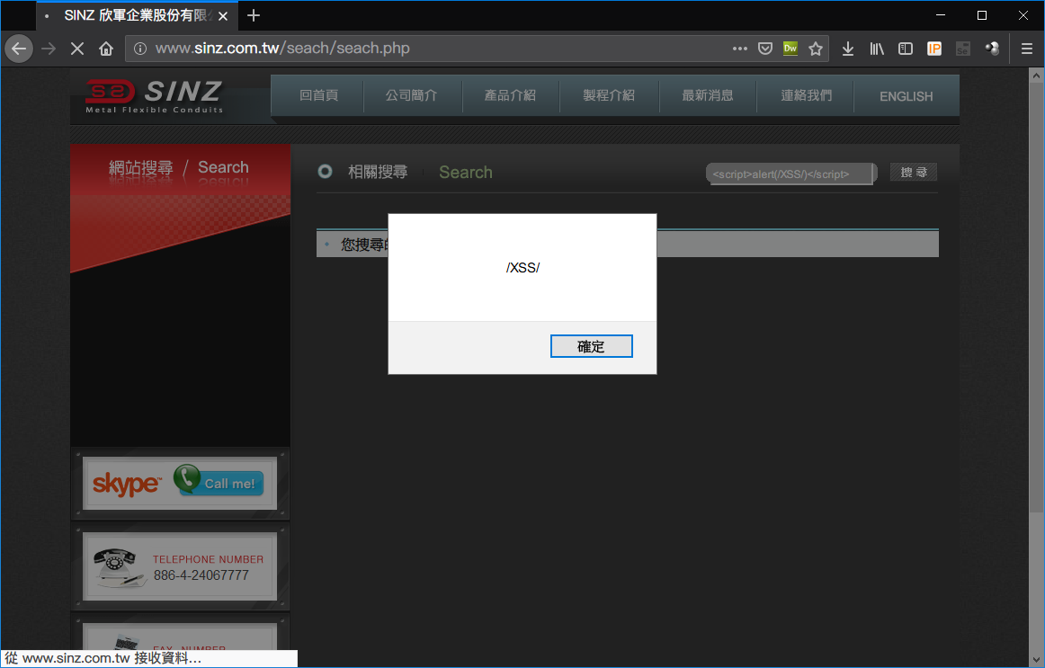Open the 公司簡介 navigation item
The height and width of the screenshot is (668, 1045).
click(411, 95)
